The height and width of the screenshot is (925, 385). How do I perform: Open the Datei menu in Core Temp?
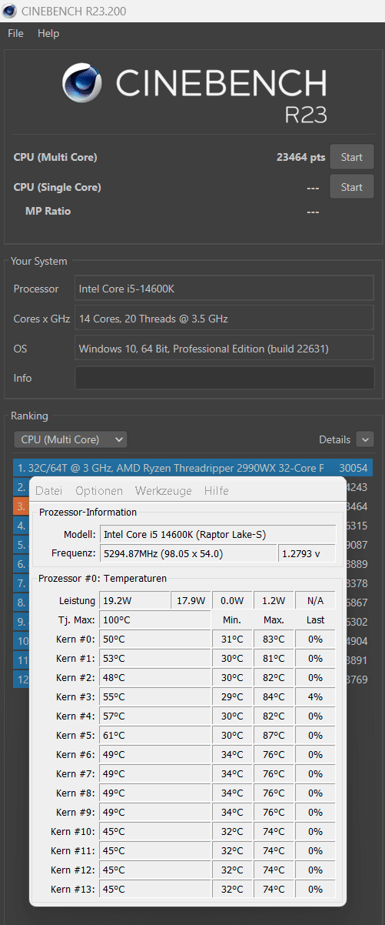(48, 490)
